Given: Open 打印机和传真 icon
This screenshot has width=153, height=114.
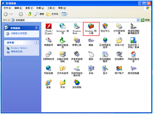Looking at the screenshot, I should pyautogui.click(x=119, y=29).
